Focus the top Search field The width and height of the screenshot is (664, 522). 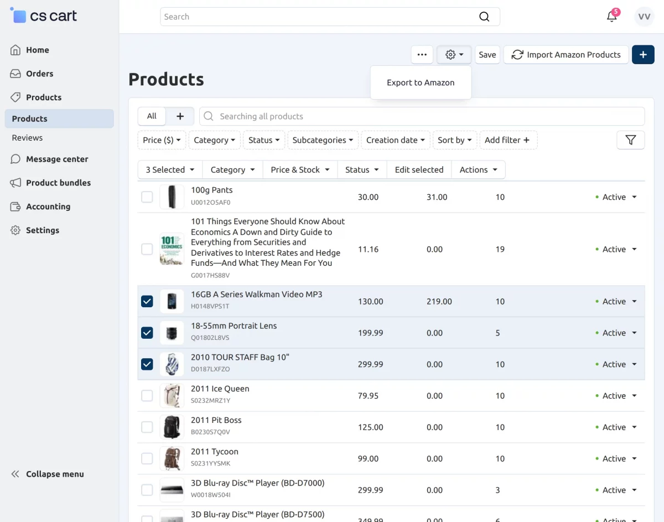pyautogui.click(x=330, y=17)
